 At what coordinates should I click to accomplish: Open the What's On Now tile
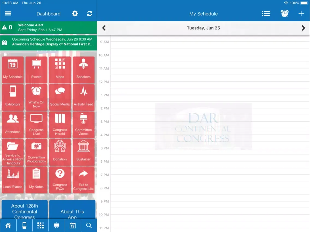coord(36,97)
